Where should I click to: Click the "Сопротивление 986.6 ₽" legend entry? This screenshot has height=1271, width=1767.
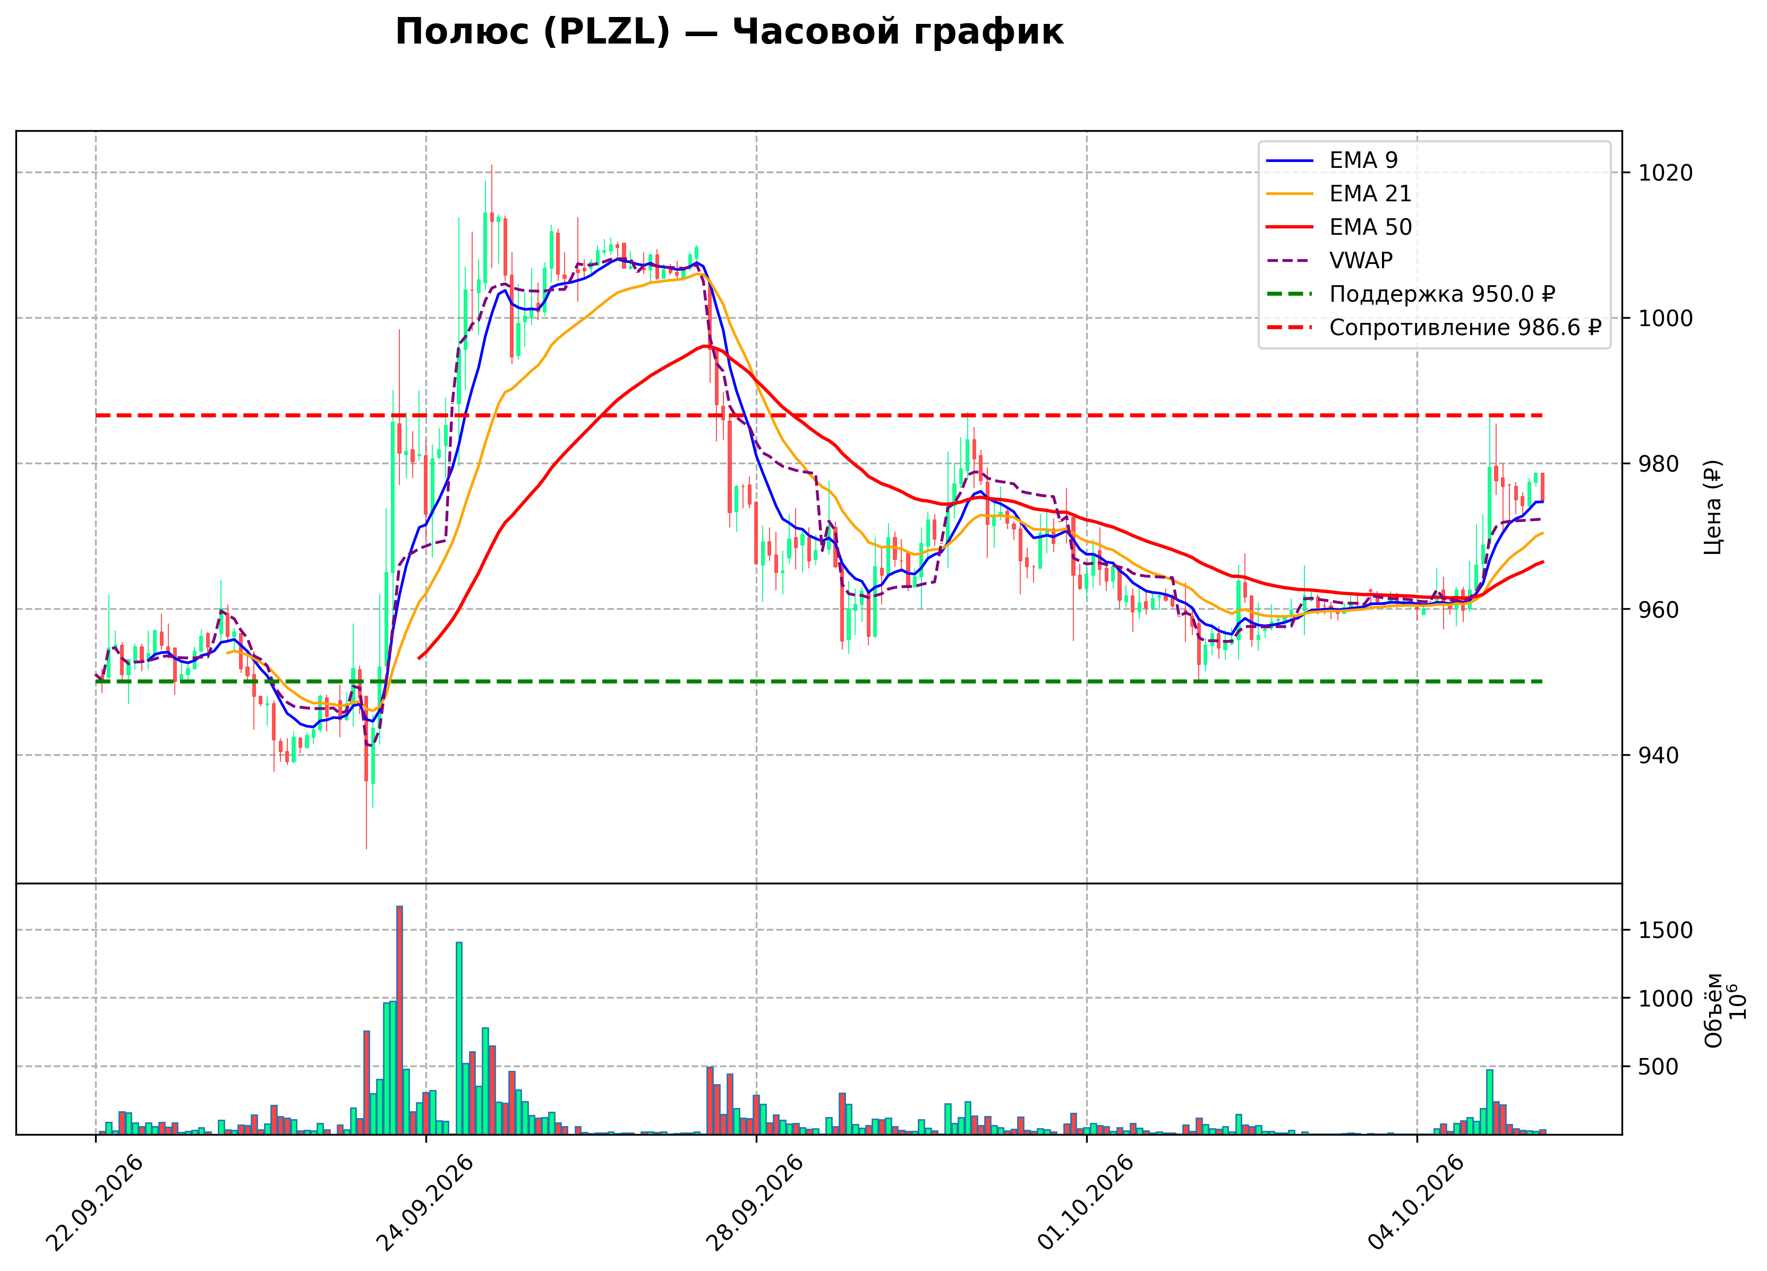tap(1433, 328)
